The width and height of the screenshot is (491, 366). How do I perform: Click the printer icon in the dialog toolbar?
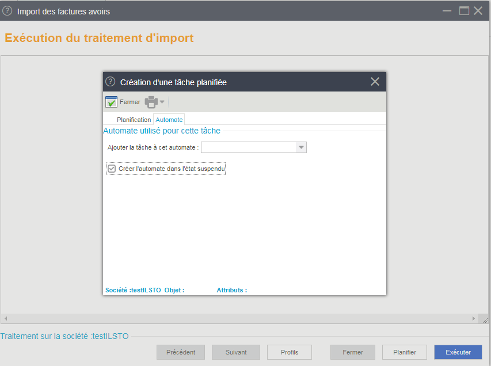[151, 102]
